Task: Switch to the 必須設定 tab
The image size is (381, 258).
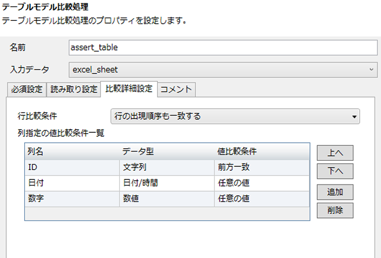Action: 26,89
